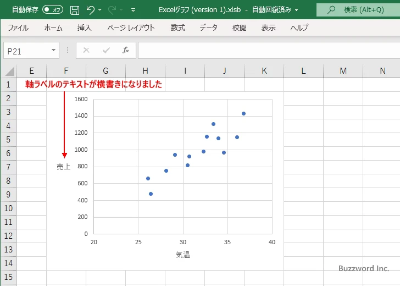Click the 40 horizontal axis value

tap(272, 242)
